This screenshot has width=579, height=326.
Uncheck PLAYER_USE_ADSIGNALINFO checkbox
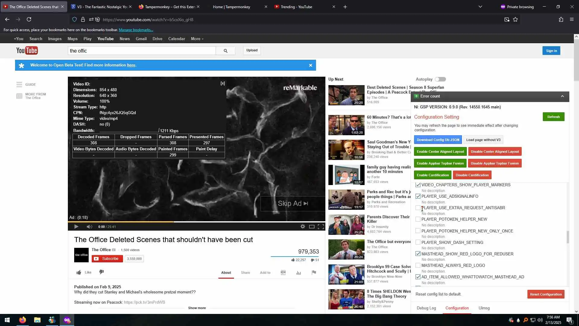418,196
